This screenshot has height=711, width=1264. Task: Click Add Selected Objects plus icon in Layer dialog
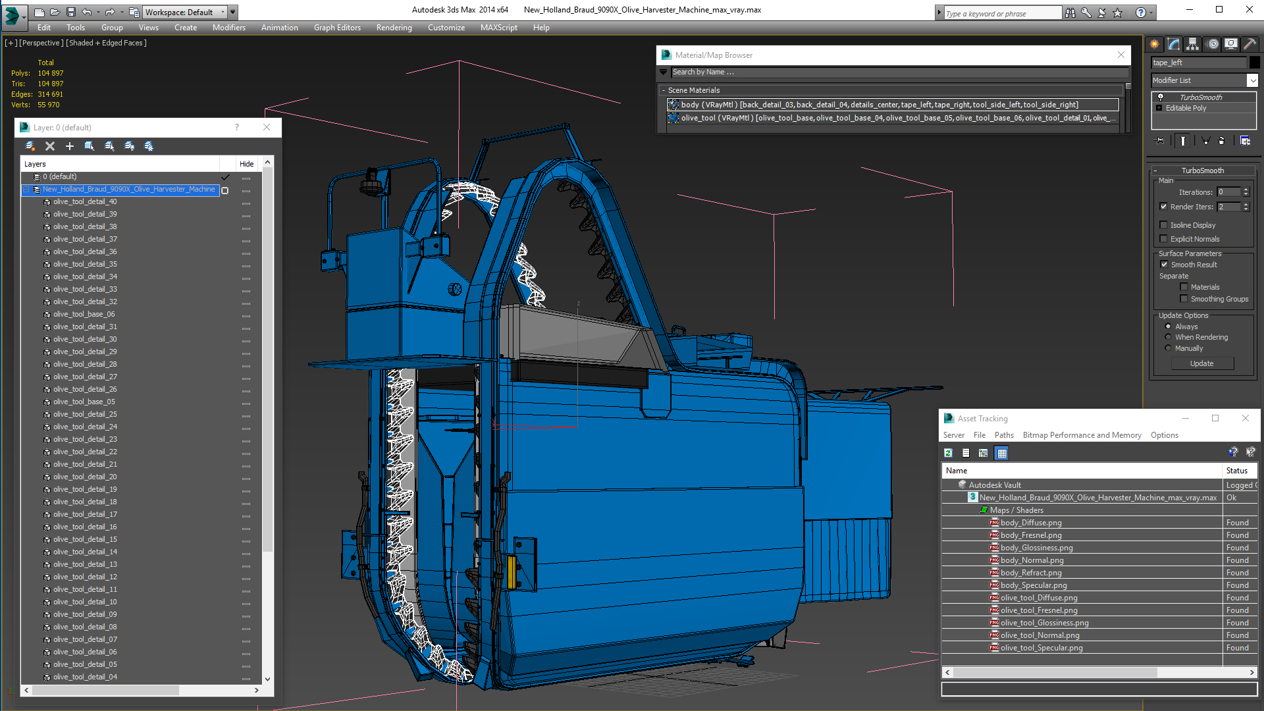pos(70,146)
